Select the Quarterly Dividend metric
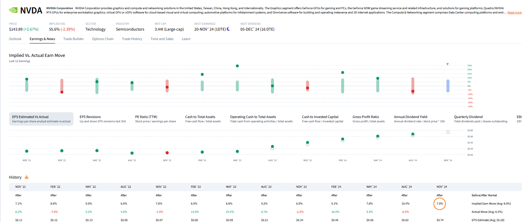 pos(480,119)
